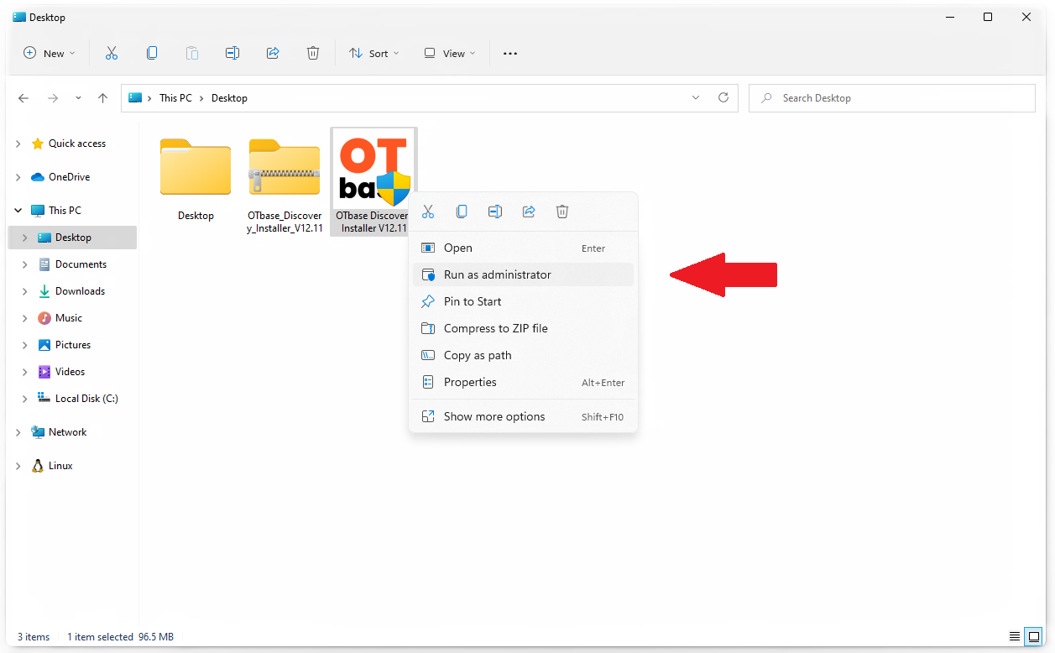Click the Share icon in the toolbar
Screen dimensions: 1055x653
(273, 53)
